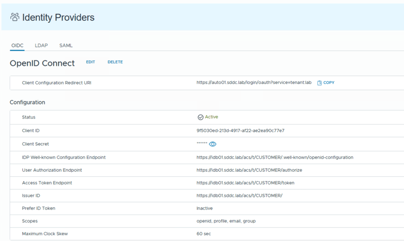Click the Identity Providers people icon
Image resolution: width=404 pixels, height=241 pixels.
(15, 17)
